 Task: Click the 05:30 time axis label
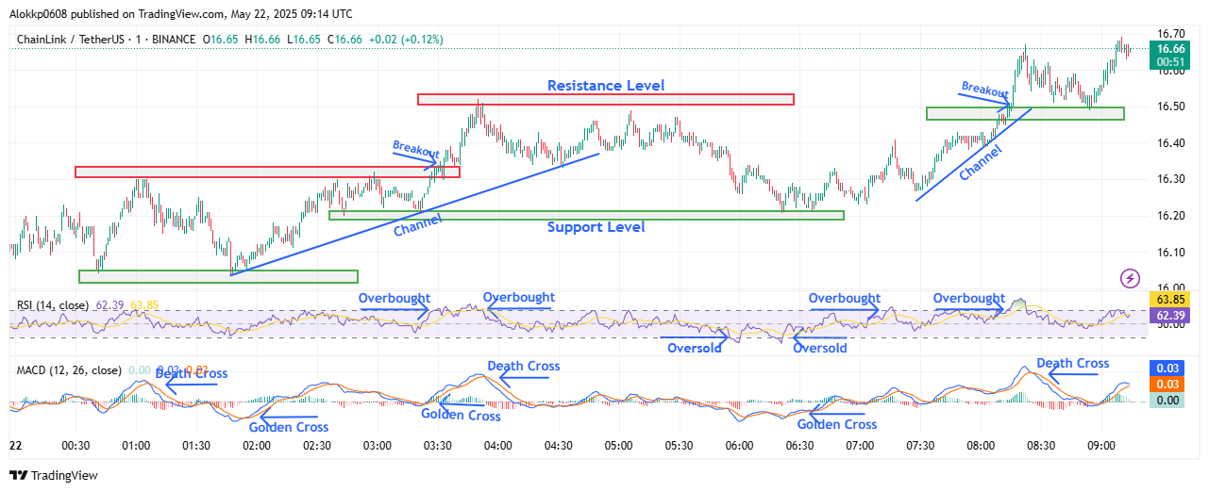(x=679, y=445)
